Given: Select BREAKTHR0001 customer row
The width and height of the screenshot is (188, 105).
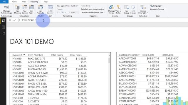Looking at the screenshot, I should pyautogui.click(x=127, y=91).
